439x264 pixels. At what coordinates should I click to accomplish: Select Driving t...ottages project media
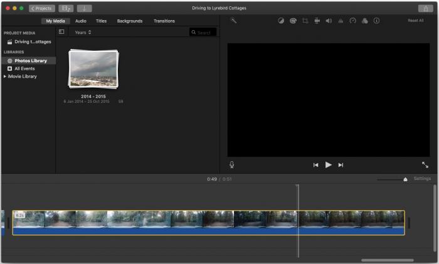coord(29,42)
